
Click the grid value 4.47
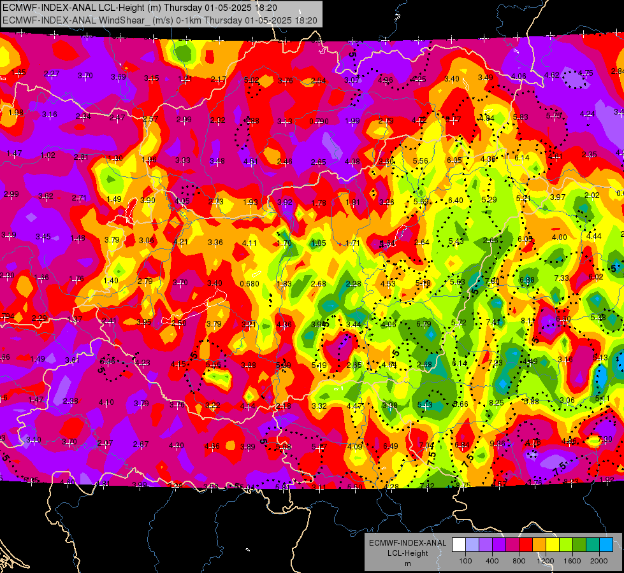click(x=354, y=406)
